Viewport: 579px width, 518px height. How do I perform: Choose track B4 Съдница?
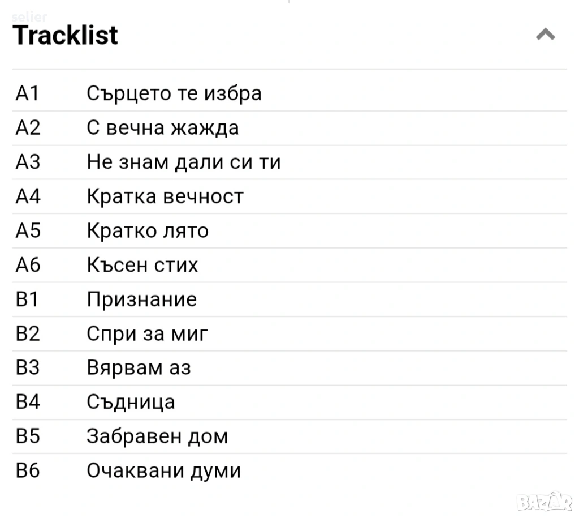click(131, 403)
